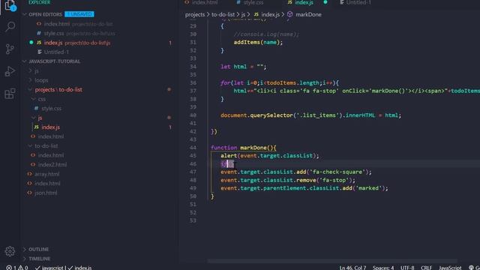This screenshot has width=480, height=270.
Task: Click the document.querySelector line
Action: [x=310, y=115]
